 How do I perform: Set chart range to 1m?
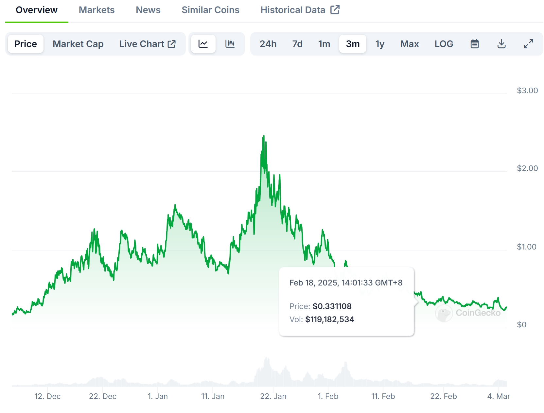[x=324, y=44]
